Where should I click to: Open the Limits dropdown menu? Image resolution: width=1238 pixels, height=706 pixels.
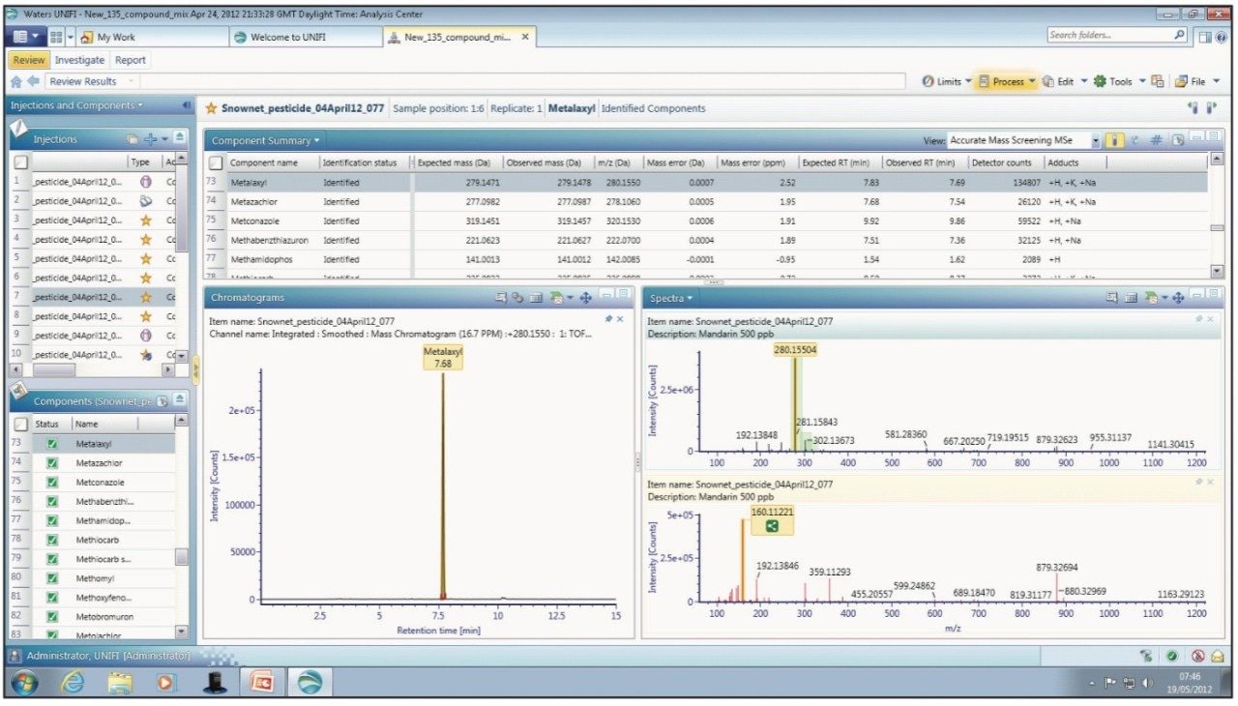pos(947,82)
